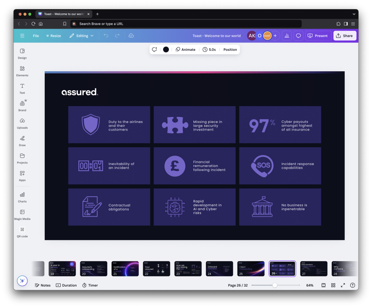Open Magic Media
Viewport: 372px width, 308px height.
[x=22, y=214]
